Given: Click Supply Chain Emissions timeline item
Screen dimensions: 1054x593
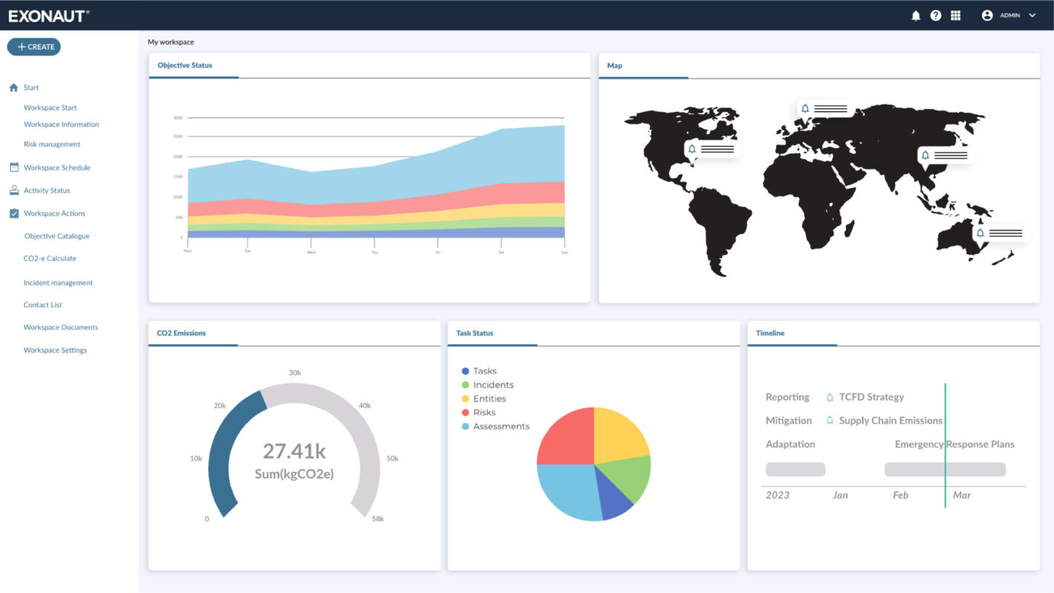Looking at the screenshot, I should (891, 420).
